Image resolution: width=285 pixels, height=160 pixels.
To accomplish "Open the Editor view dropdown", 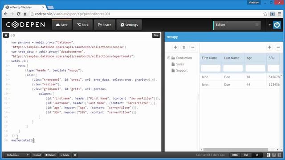I will (x=237, y=25).
